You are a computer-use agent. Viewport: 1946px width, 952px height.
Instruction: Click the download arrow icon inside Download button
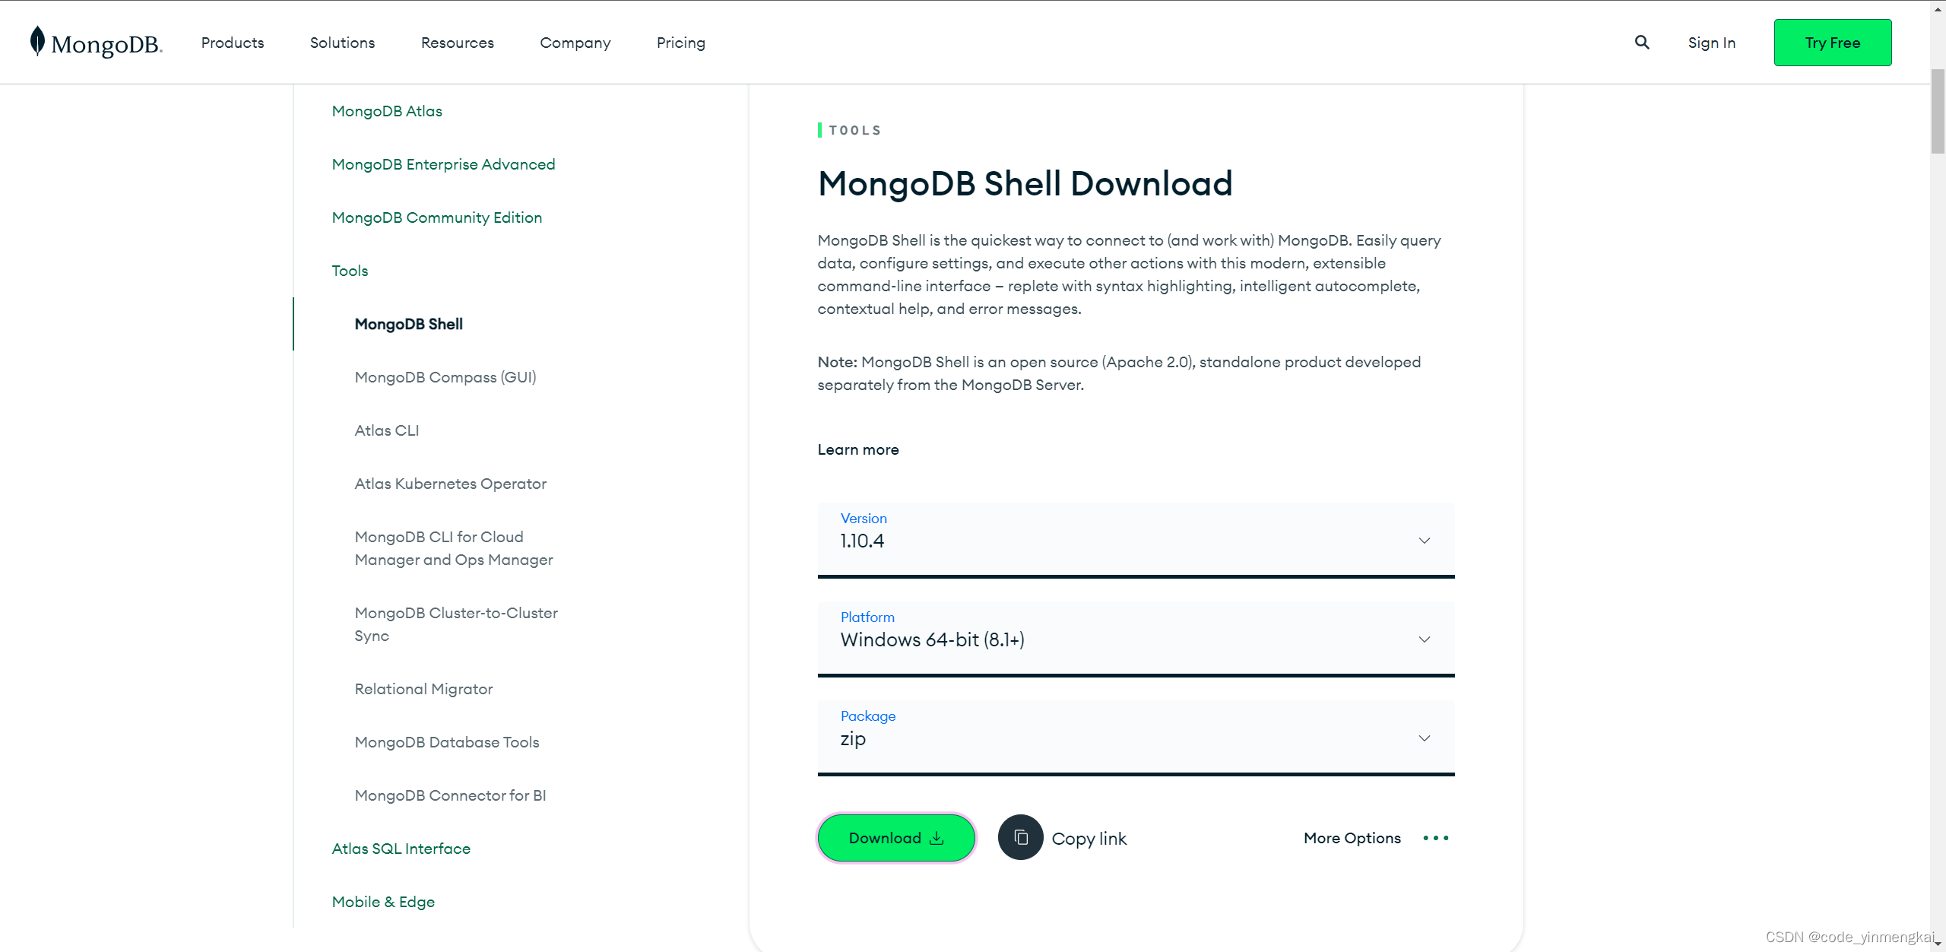tap(936, 838)
